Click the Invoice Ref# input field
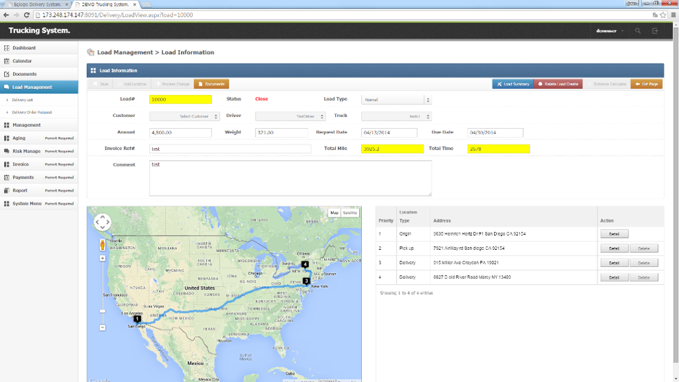Screen dimensions: 679x382 (230, 149)
